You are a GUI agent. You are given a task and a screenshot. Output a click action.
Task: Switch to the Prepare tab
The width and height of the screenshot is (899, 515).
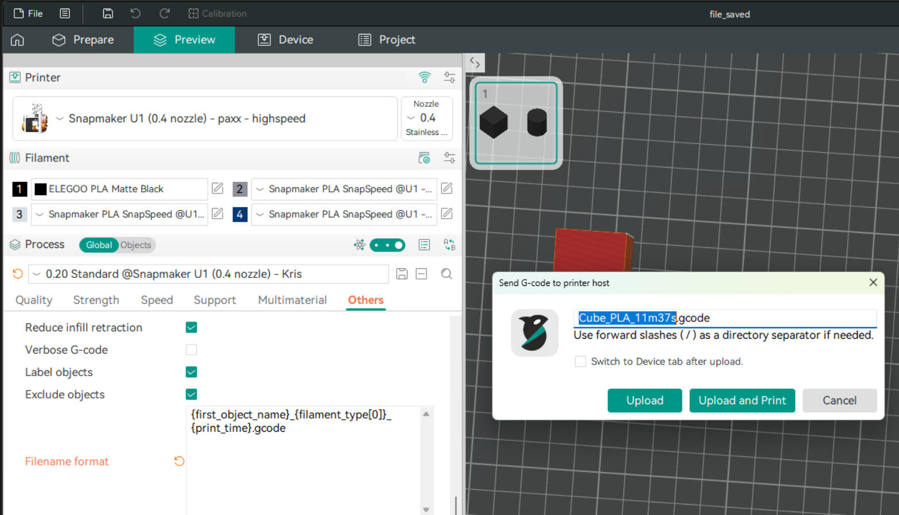pos(83,40)
